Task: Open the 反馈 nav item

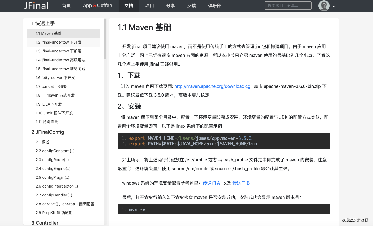Action: pyautogui.click(x=192, y=6)
